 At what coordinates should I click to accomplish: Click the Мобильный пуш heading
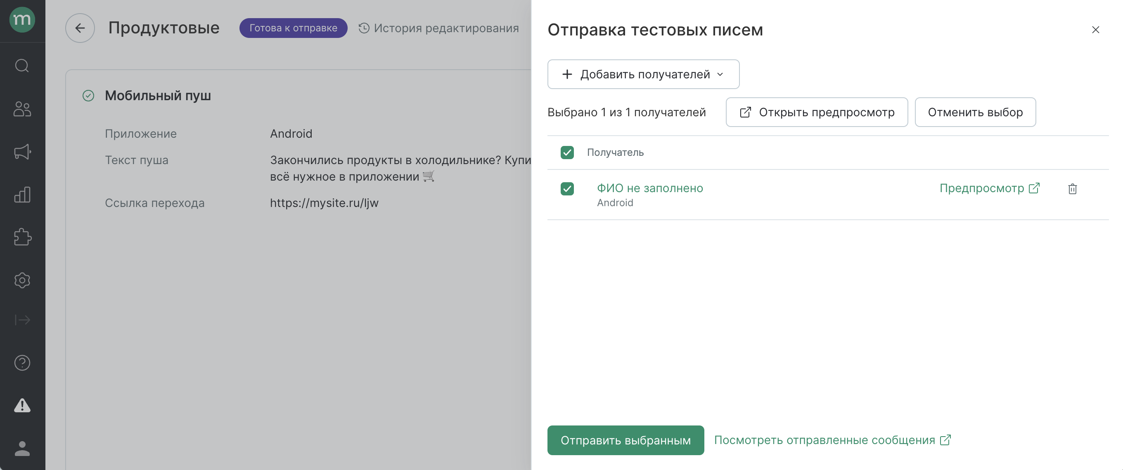pyautogui.click(x=157, y=96)
